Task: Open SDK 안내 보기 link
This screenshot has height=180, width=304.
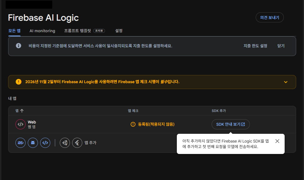Action: [x=230, y=124]
